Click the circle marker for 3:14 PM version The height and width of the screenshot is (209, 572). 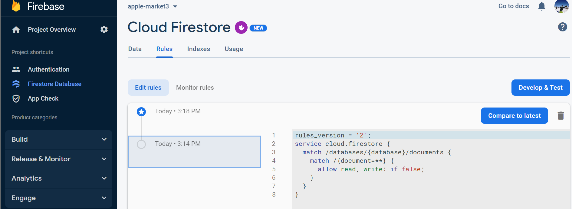(141, 144)
